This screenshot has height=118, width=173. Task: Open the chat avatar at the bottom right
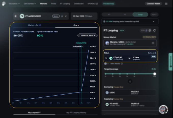(163, 110)
